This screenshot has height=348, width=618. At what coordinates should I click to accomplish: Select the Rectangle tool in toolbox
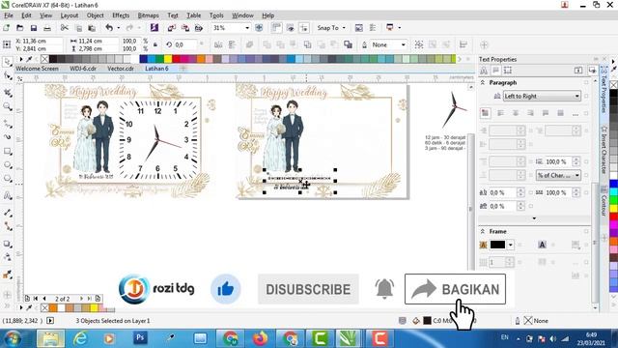point(7,152)
